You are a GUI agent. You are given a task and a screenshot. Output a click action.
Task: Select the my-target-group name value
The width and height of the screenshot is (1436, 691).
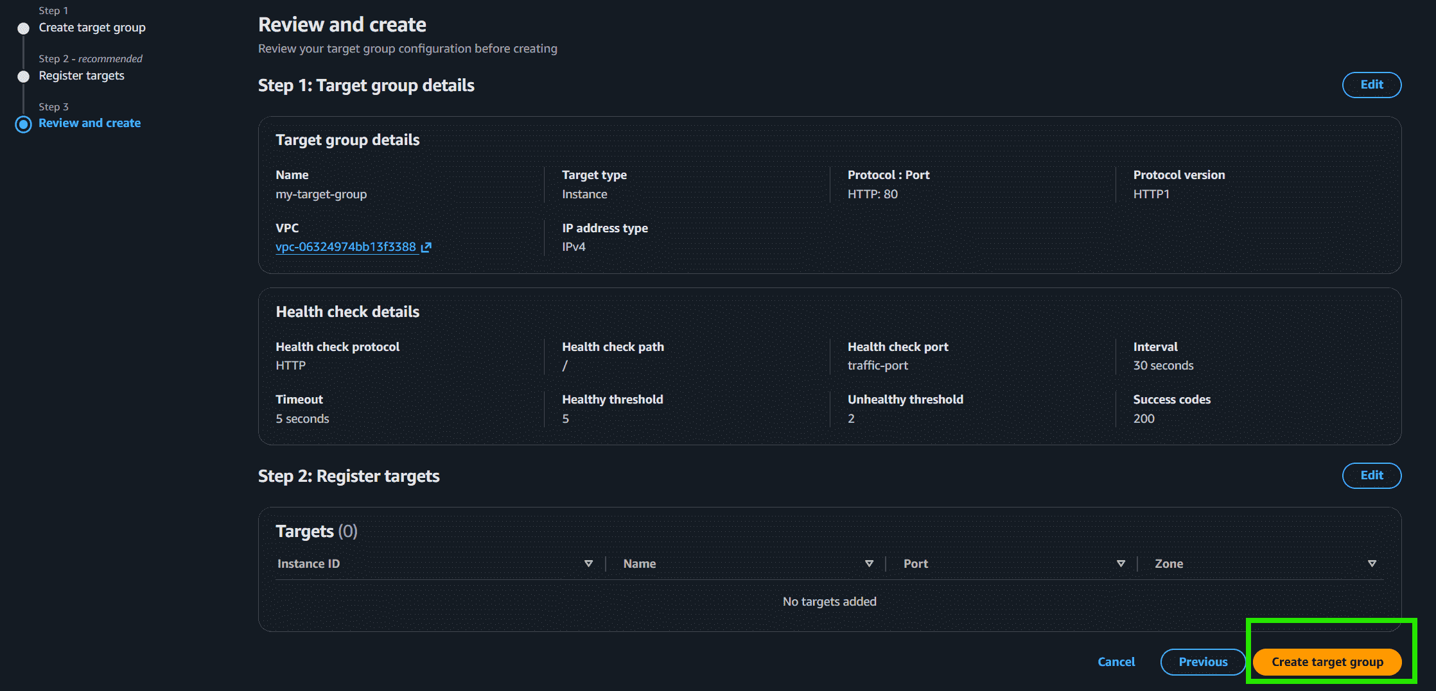pos(321,194)
